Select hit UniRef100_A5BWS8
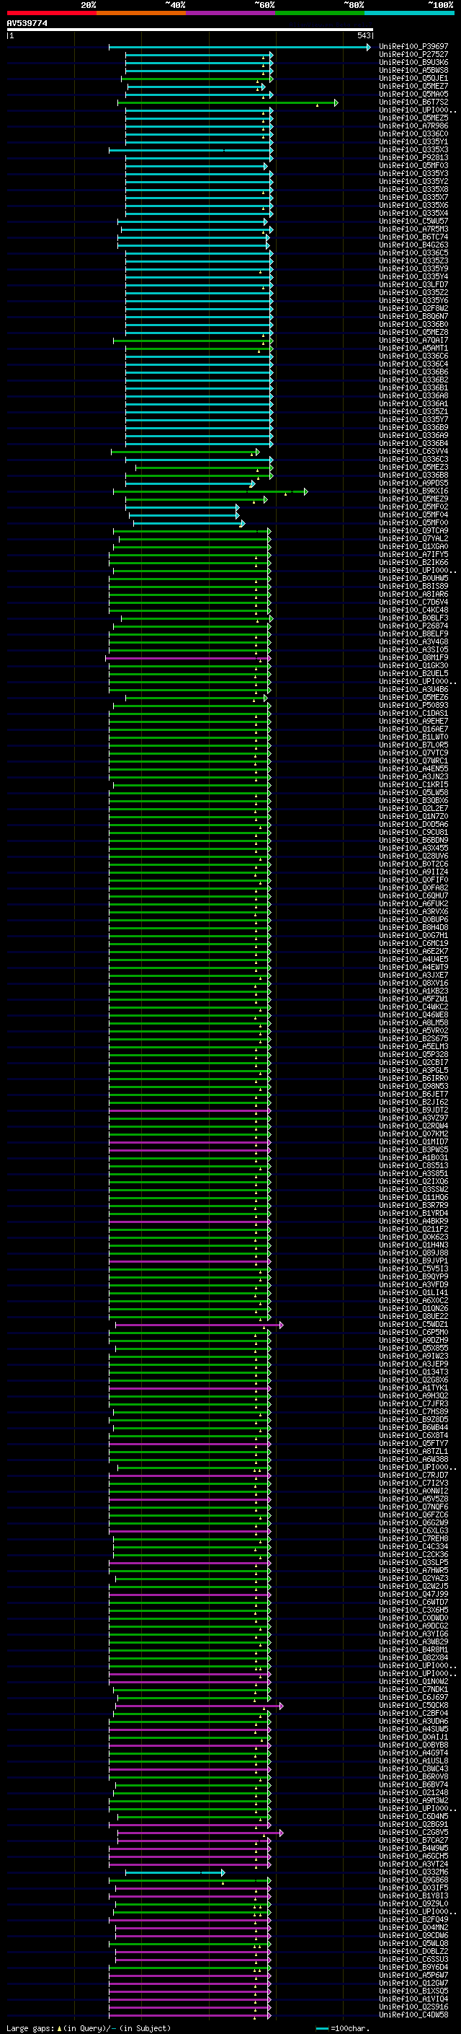This screenshot has width=461, height=2034. point(413,70)
